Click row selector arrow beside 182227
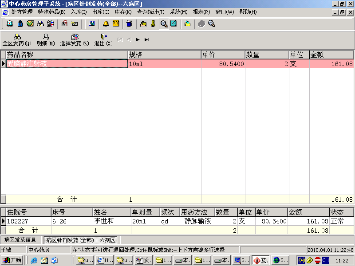This screenshot has width=355, height=266. [x=3, y=221]
